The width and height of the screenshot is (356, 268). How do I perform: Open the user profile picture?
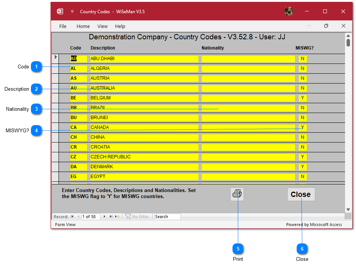coord(289,11)
